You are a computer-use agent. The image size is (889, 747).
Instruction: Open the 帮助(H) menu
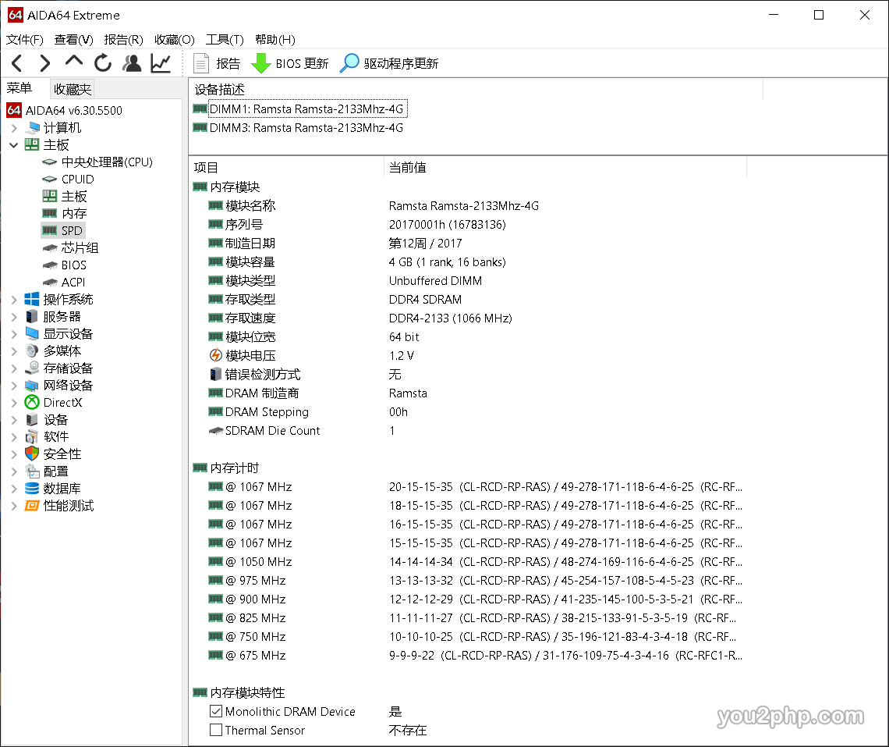[275, 40]
